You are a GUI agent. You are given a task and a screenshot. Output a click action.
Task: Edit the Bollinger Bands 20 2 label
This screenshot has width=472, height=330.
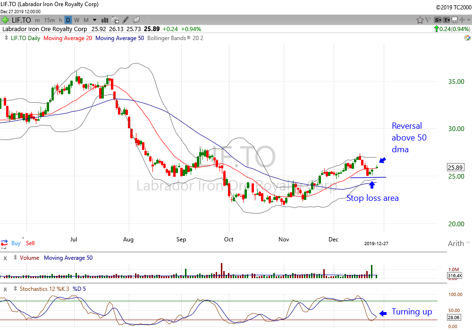(175, 38)
